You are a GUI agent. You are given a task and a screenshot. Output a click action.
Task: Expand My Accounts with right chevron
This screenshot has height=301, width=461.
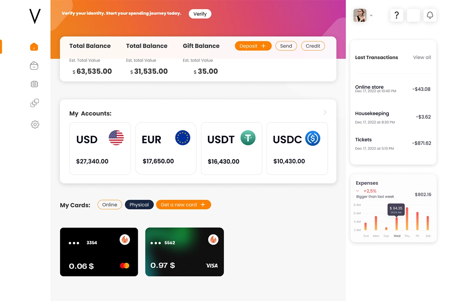pyautogui.click(x=325, y=112)
